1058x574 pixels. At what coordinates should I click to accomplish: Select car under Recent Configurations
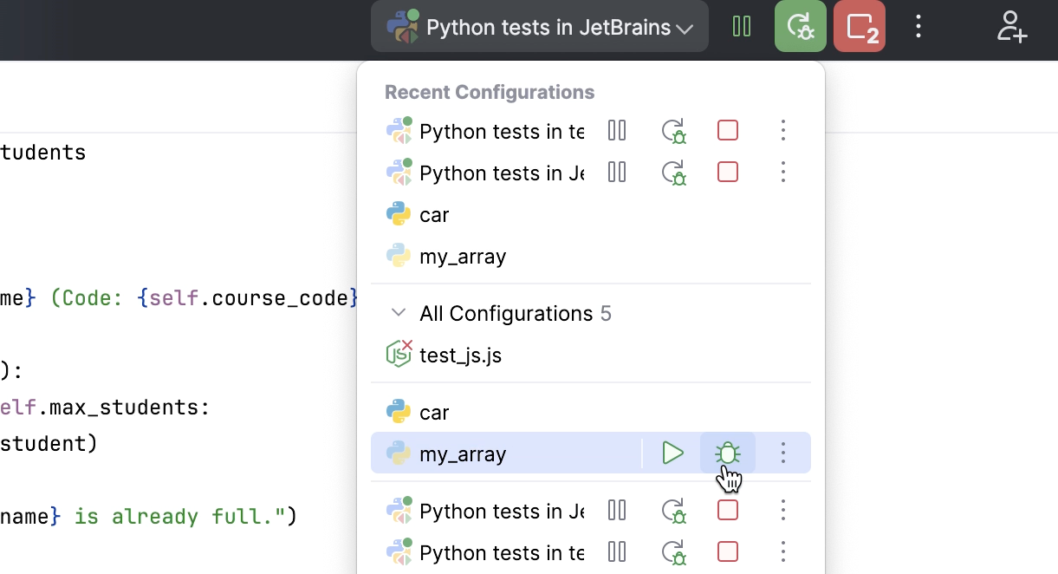tap(434, 215)
